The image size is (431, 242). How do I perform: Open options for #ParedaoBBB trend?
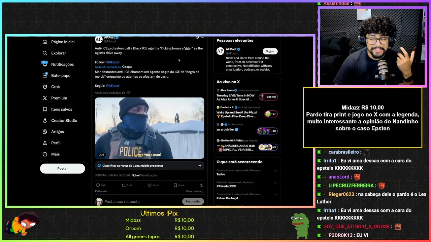pyautogui.click(x=276, y=183)
